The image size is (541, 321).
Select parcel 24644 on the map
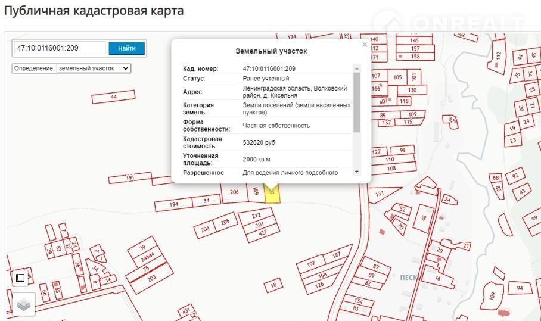[x=147, y=259]
